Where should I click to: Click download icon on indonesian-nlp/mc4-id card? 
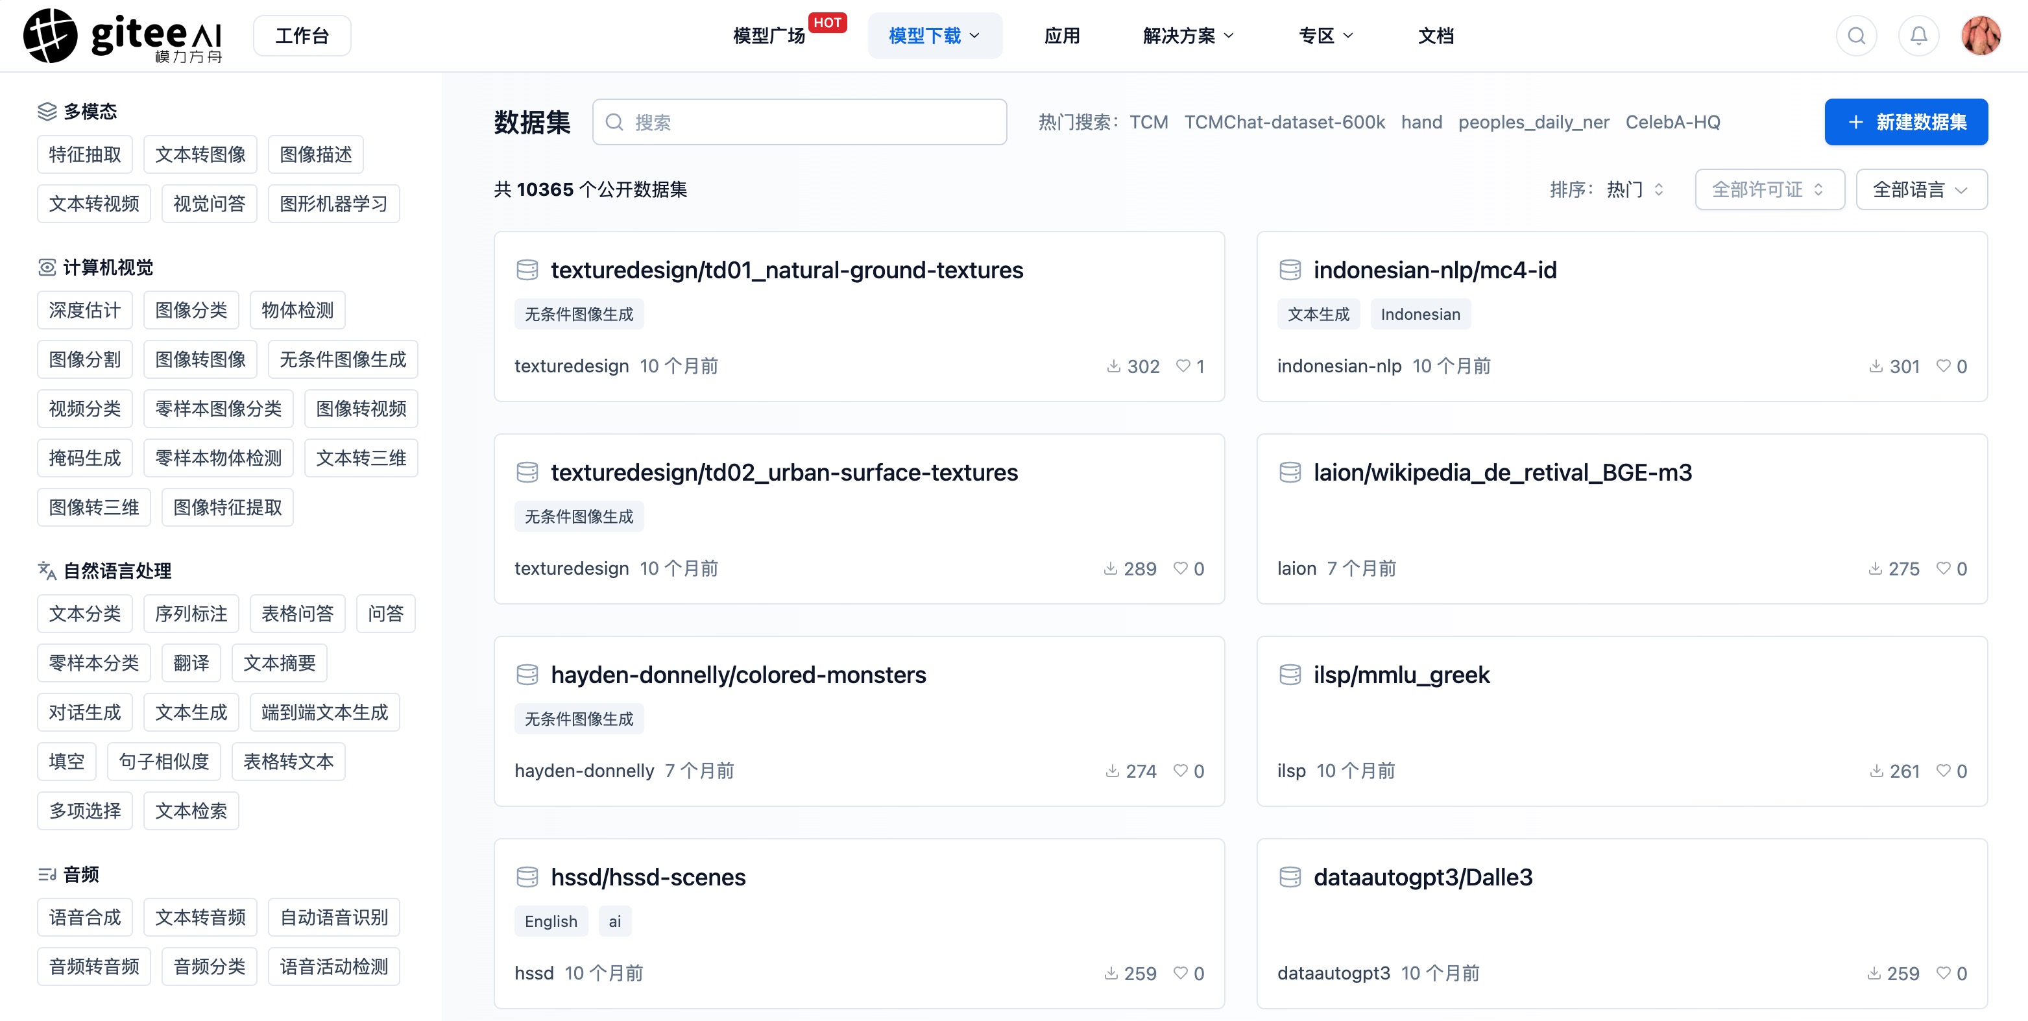(x=1876, y=366)
